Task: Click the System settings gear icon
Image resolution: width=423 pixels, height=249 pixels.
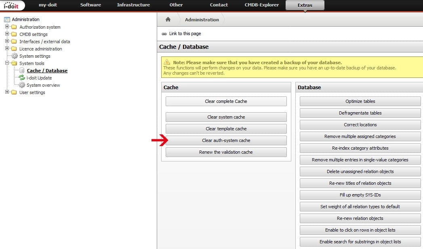Action: coord(15,56)
